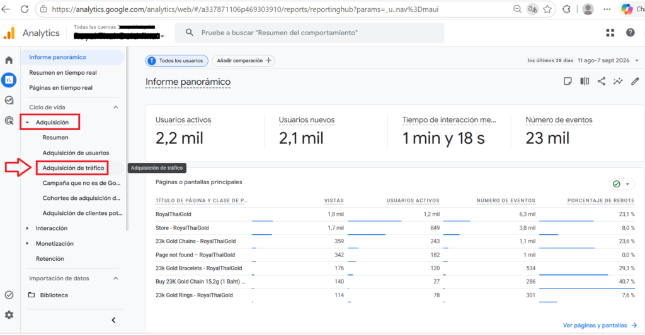Viewport: 645px width, 335px height.
Task: Open the data quality status dropdown
Action: [622, 184]
